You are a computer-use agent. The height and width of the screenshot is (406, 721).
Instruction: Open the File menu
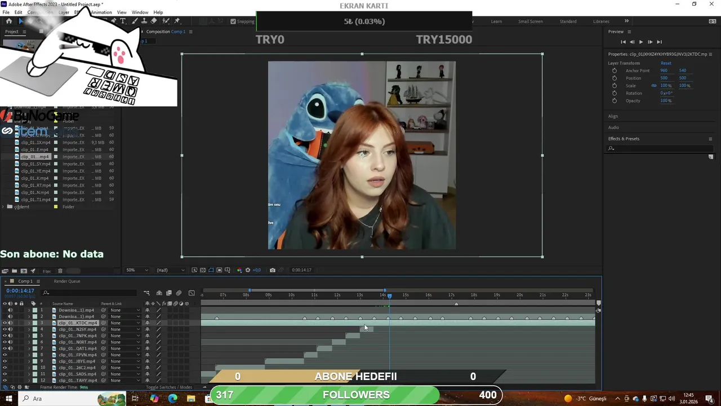[x=6, y=12]
